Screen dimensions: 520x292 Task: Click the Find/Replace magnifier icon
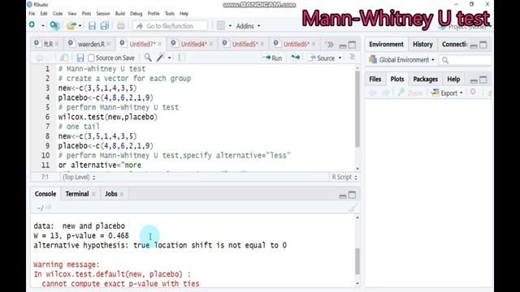148,58
